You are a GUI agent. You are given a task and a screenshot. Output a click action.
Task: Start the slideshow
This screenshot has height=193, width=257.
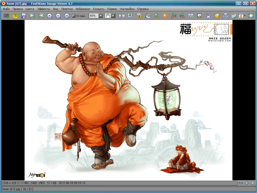click(122, 16)
